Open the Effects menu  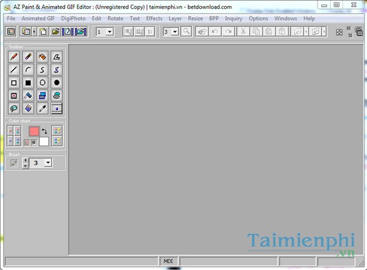click(x=154, y=18)
